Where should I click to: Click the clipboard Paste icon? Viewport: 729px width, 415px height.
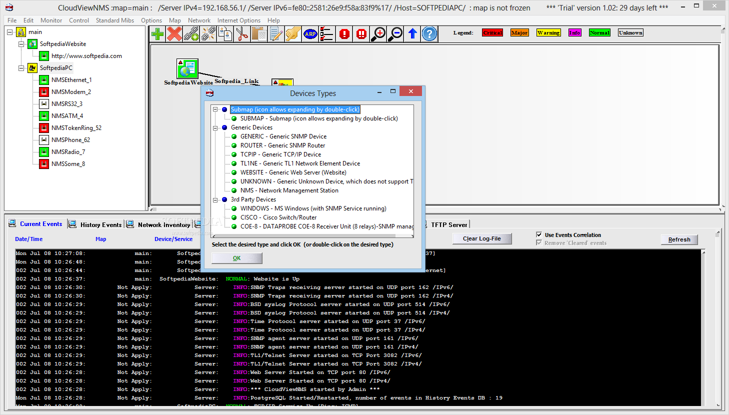pyautogui.click(x=259, y=34)
